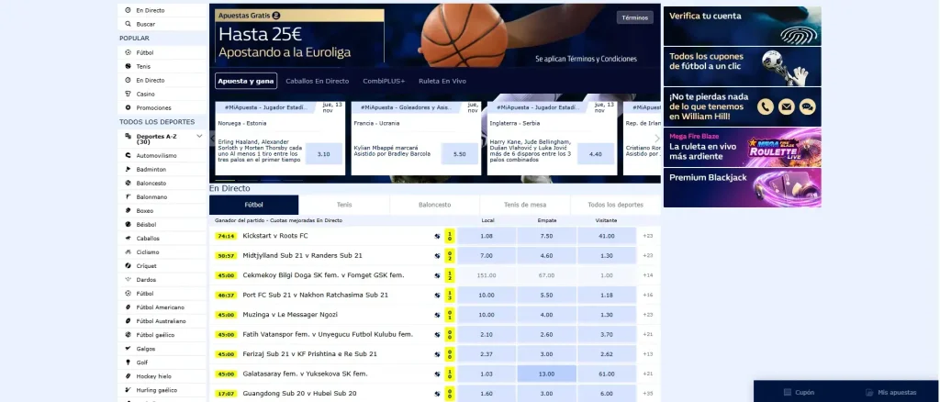Click the email contact icon in William Hill banner
940x402 pixels.
tap(787, 106)
